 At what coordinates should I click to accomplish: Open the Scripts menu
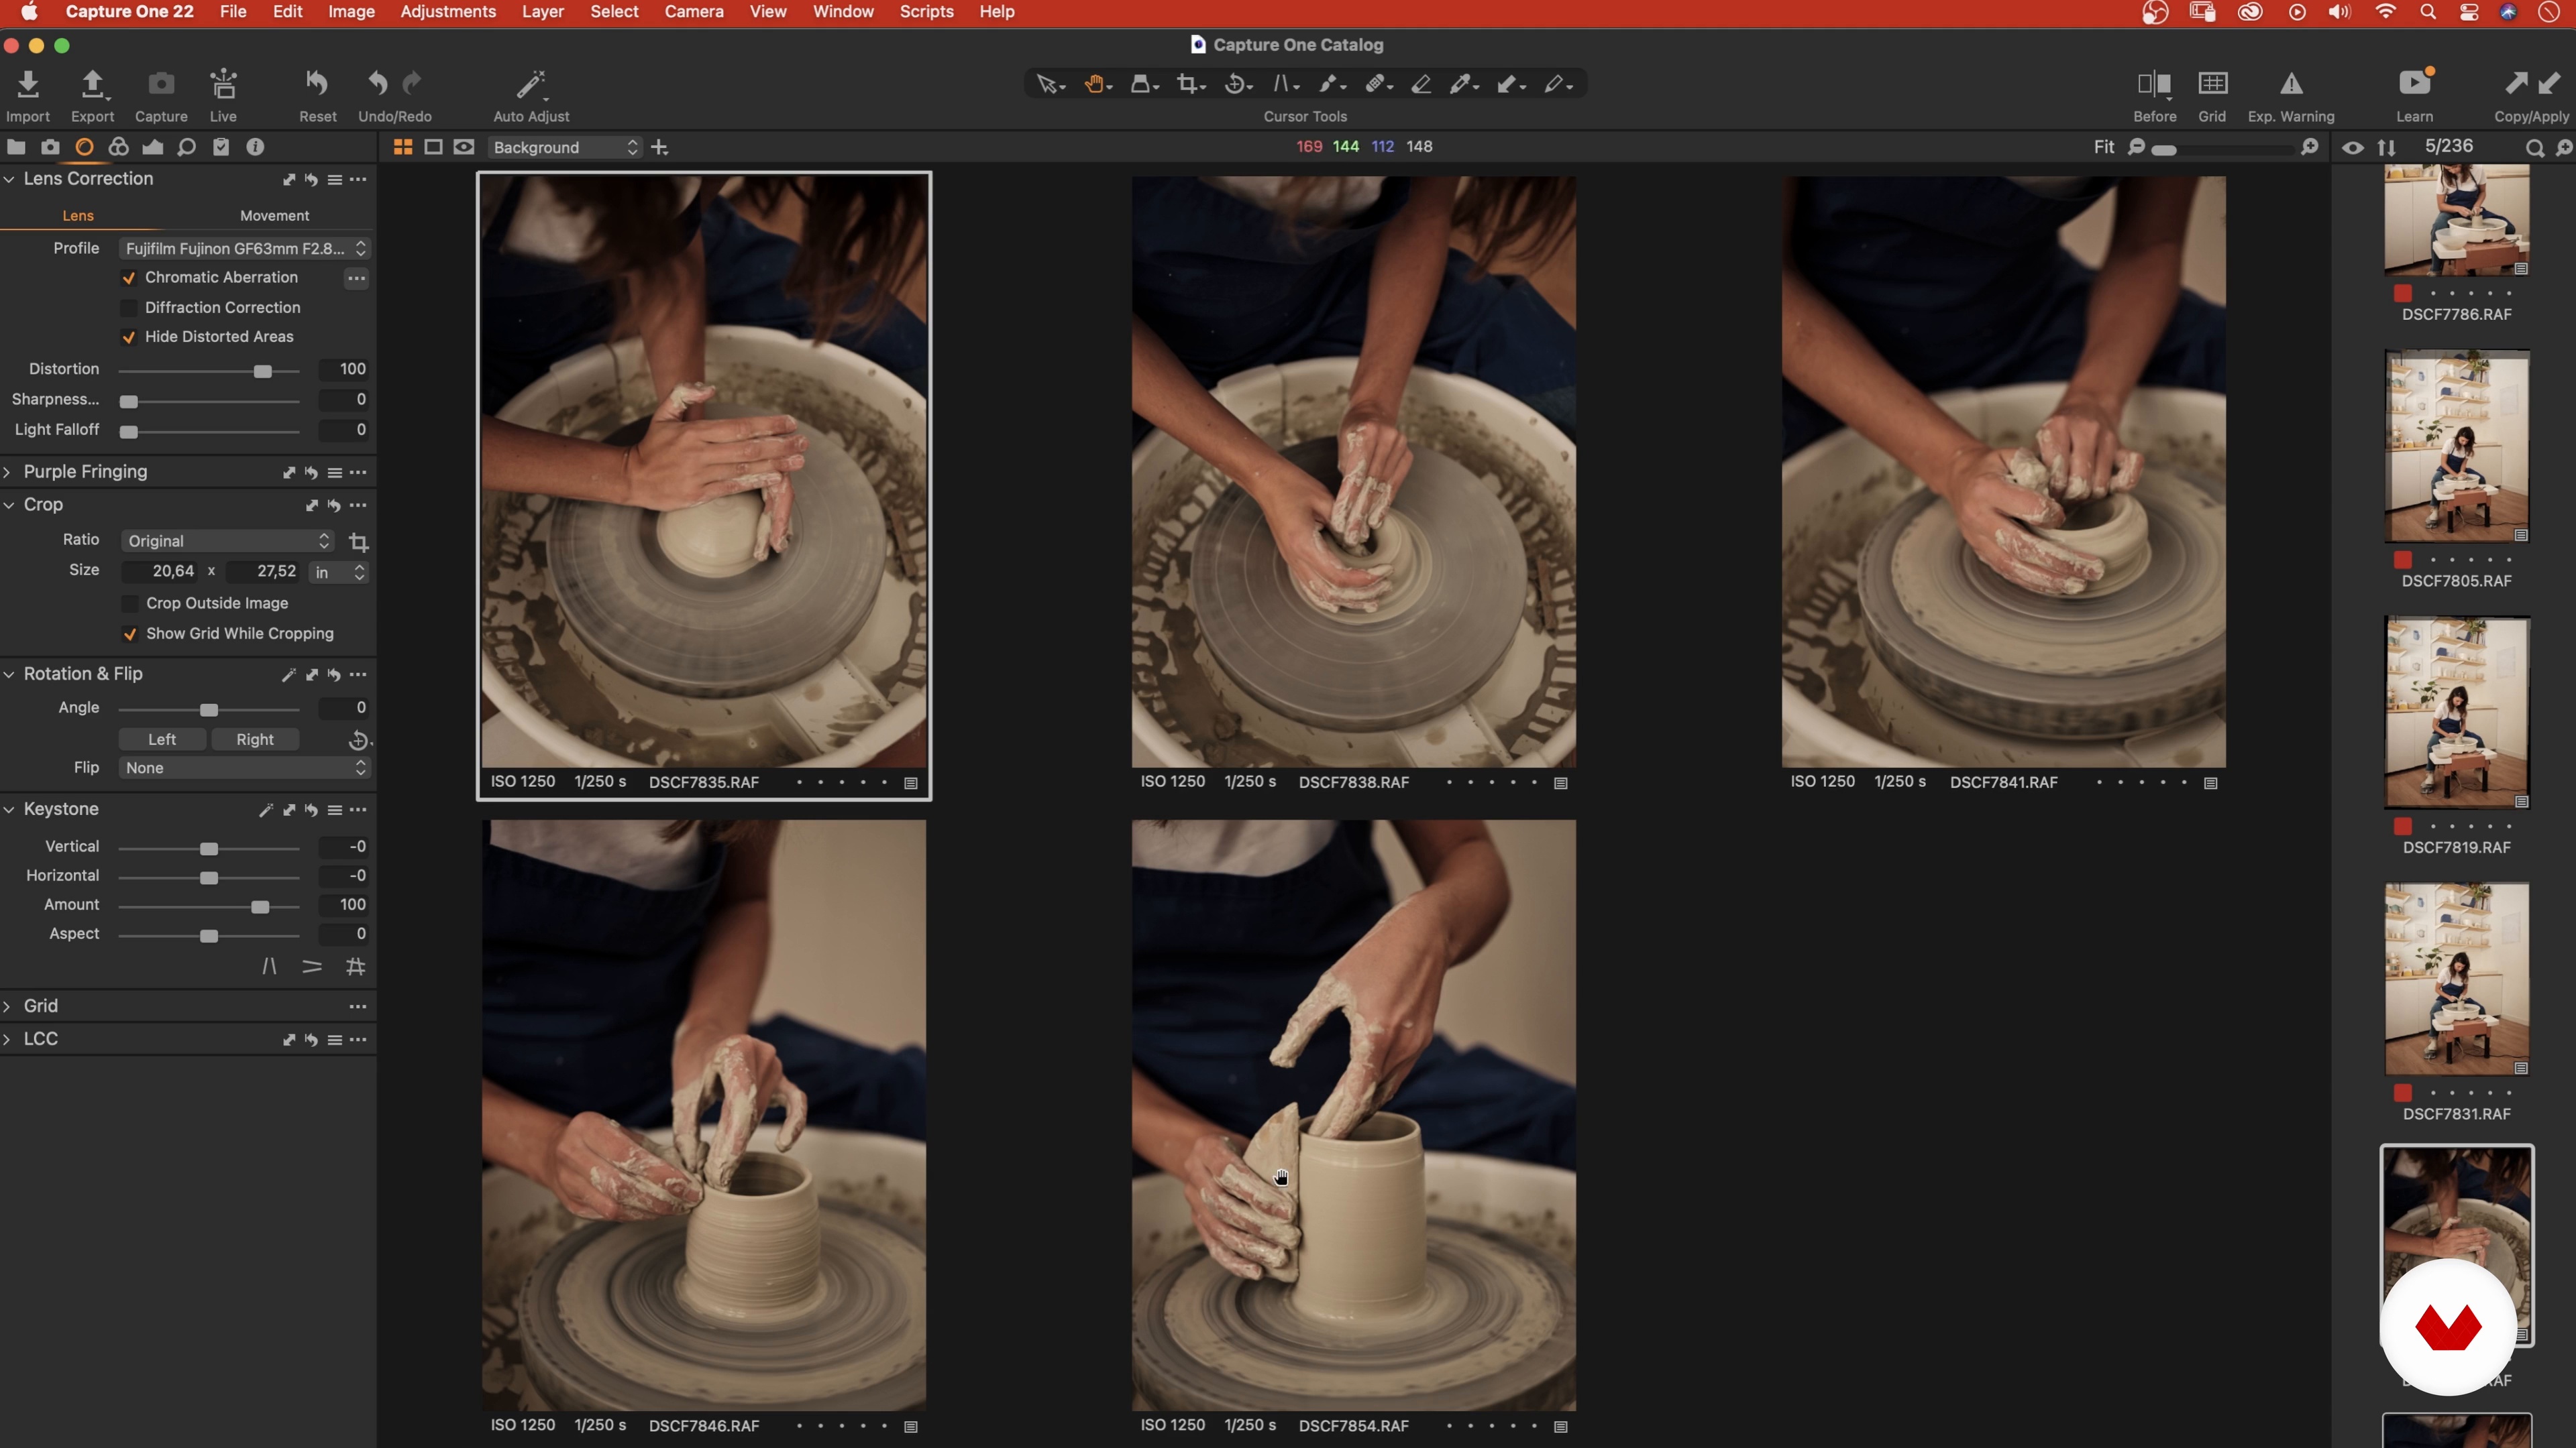coord(926,12)
